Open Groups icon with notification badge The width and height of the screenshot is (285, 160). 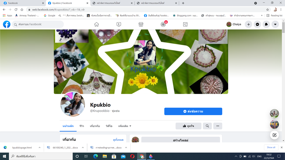click(163, 24)
